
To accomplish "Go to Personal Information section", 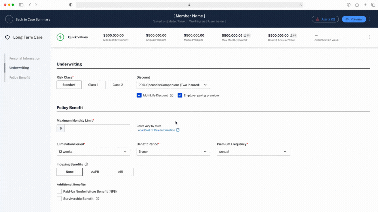I will pos(25,58).
